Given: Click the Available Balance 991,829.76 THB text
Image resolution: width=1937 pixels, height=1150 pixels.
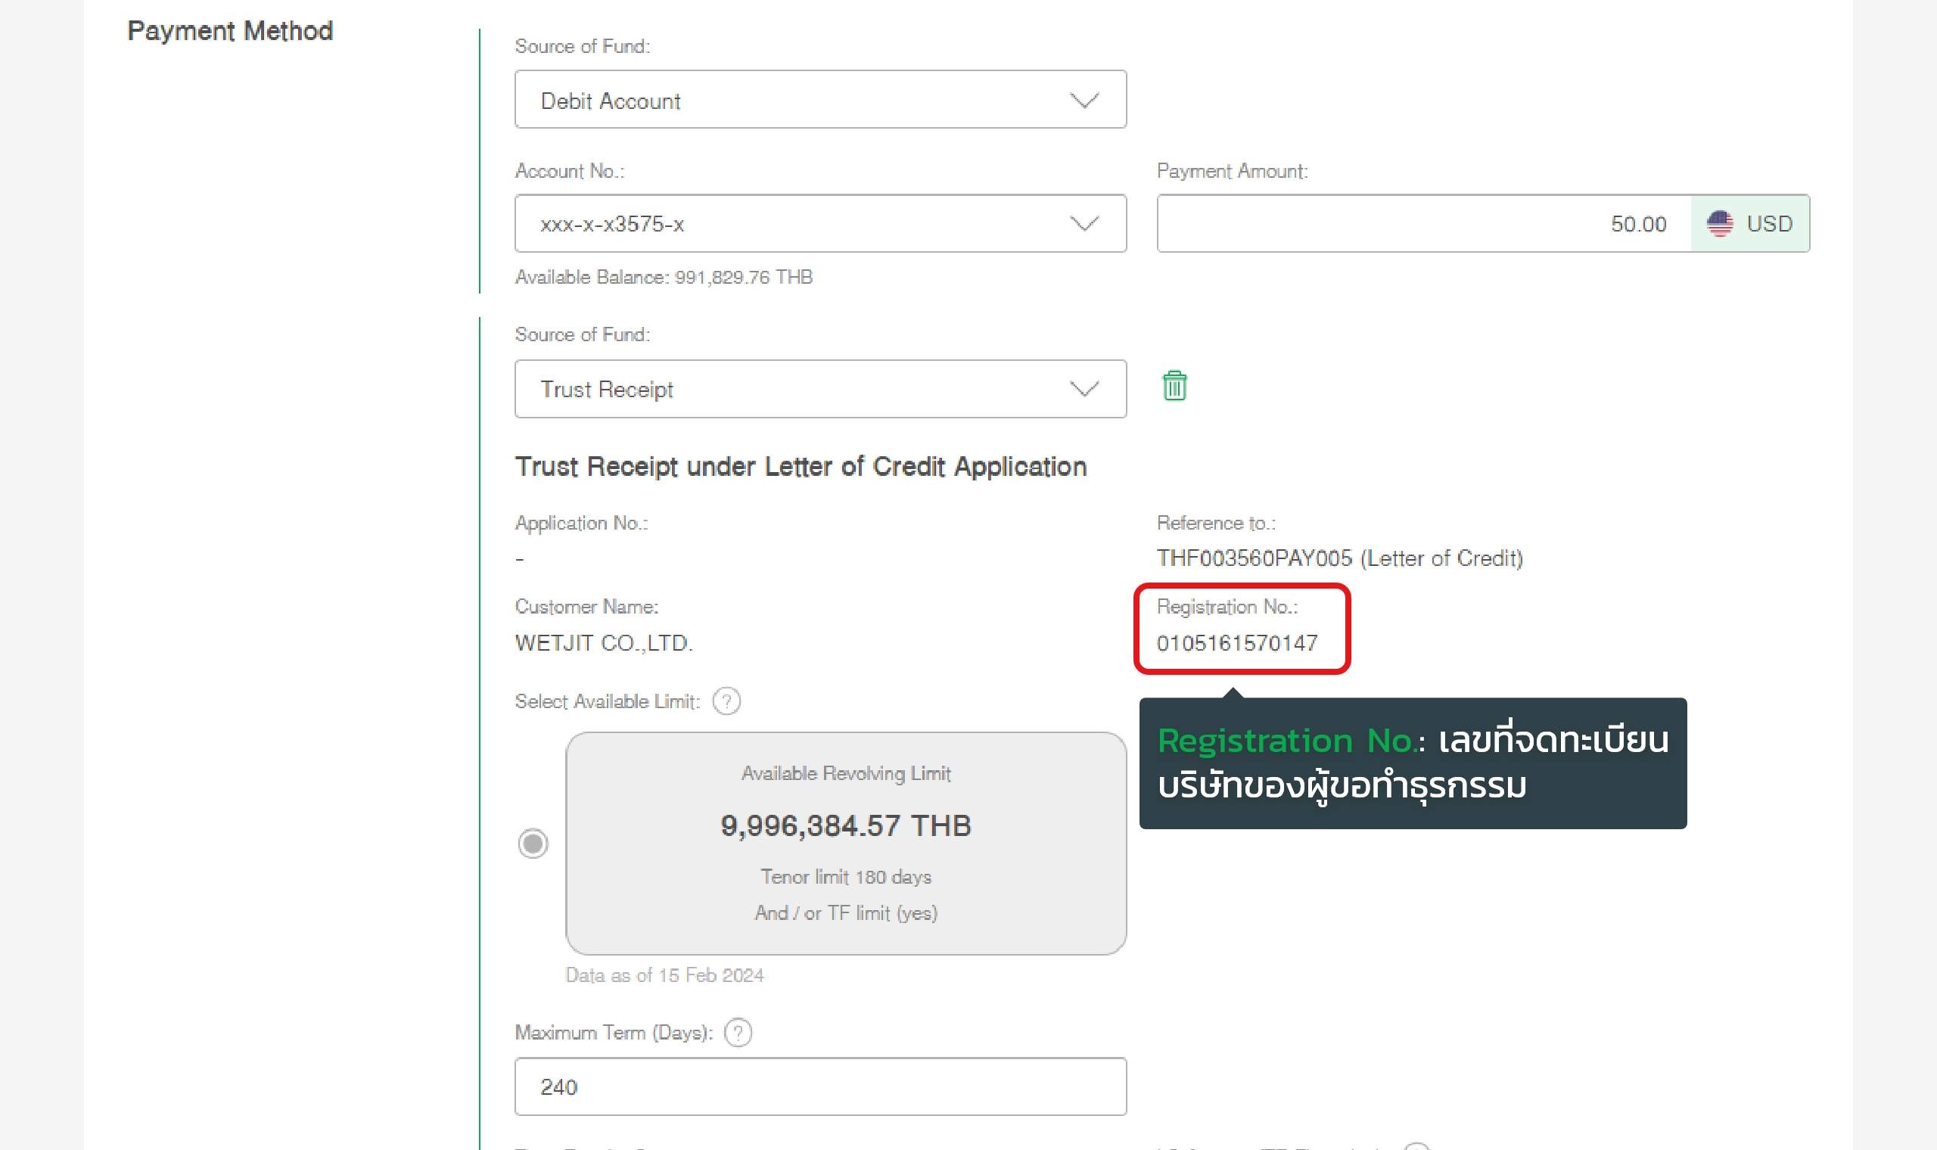Looking at the screenshot, I should coord(664,278).
